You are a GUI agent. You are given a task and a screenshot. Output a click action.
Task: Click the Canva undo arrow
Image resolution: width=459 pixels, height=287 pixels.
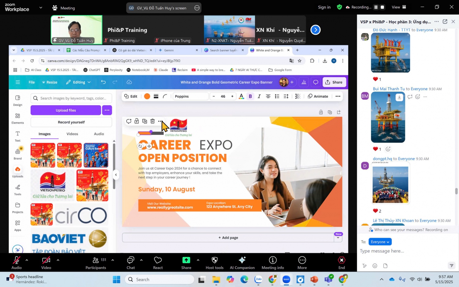(x=103, y=82)
